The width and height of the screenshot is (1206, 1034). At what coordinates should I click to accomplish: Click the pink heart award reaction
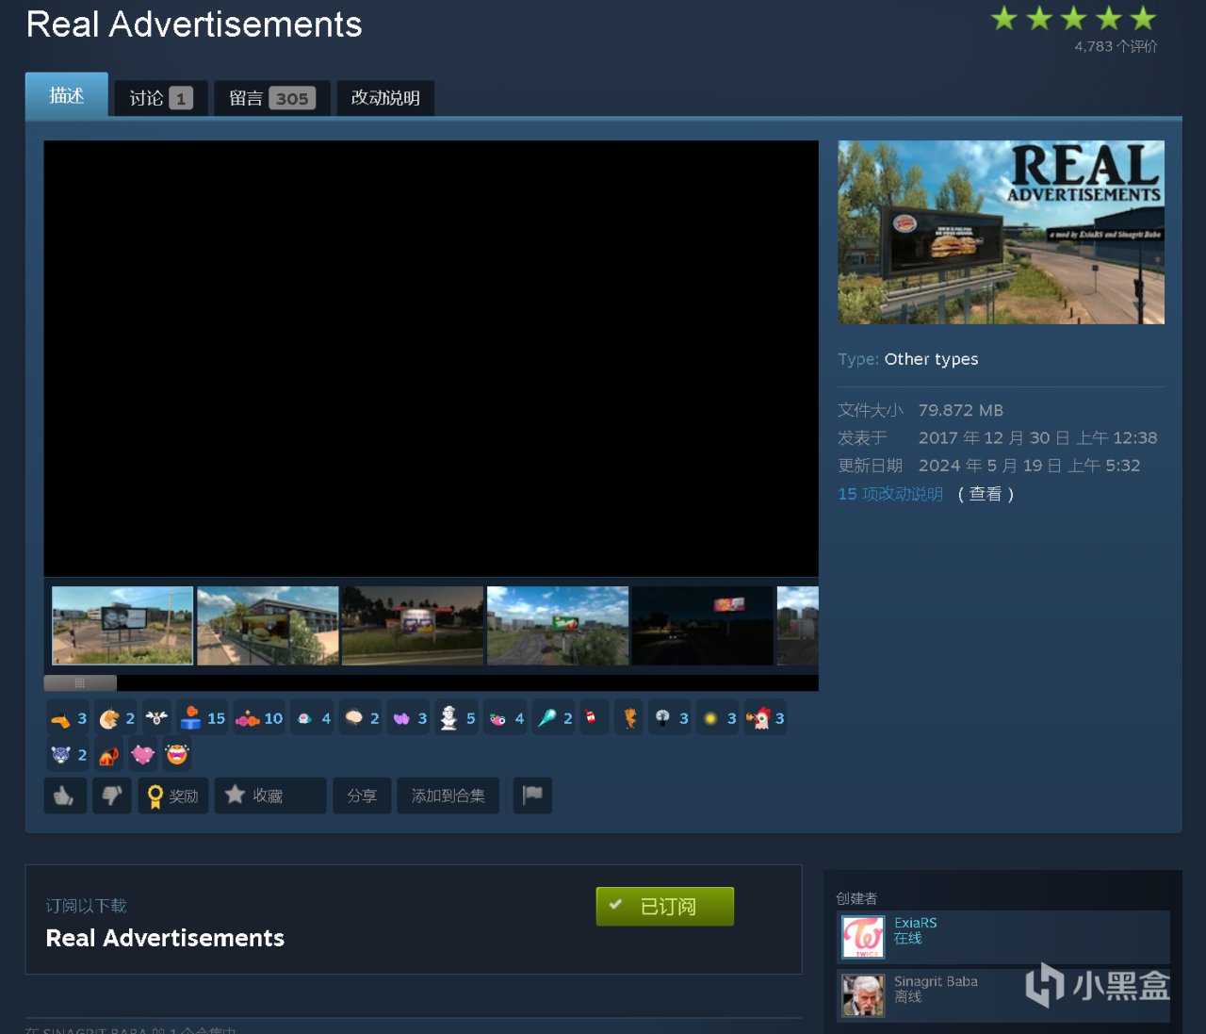[x=143, y=755]
